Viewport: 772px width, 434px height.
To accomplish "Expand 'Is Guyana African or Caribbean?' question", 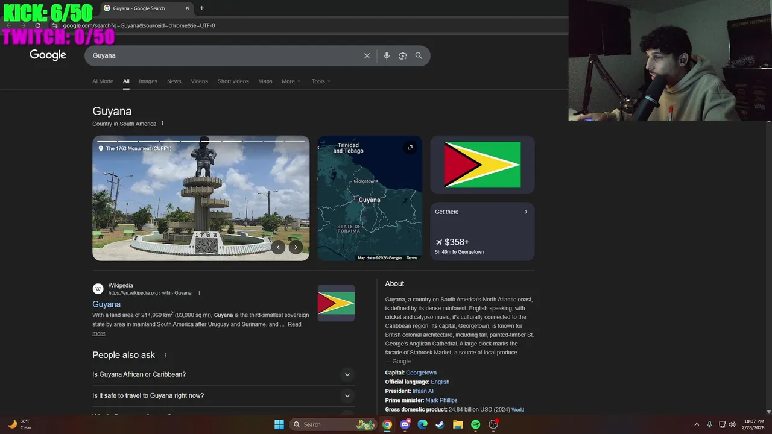I will [223, 374].
